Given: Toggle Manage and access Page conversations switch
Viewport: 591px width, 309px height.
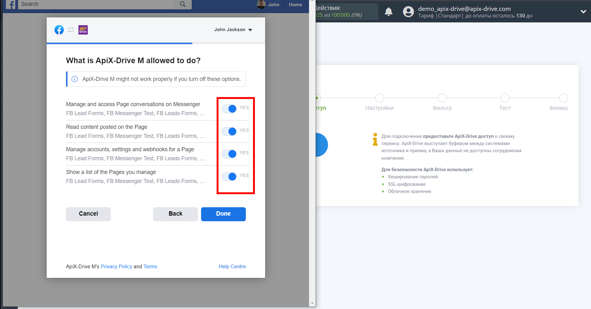Looking at the screenshot, I should coord(229,109).
